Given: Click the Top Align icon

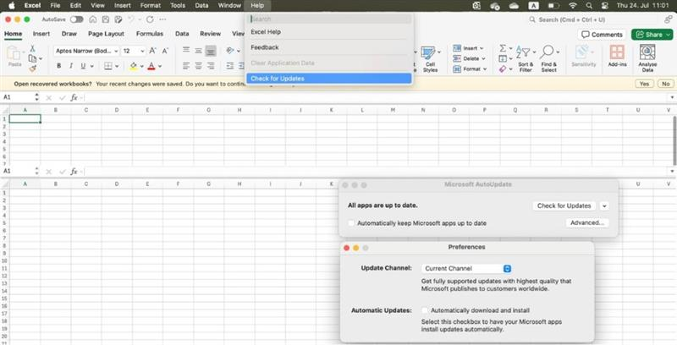Looking at the screenshot, I should click(186, 51).
